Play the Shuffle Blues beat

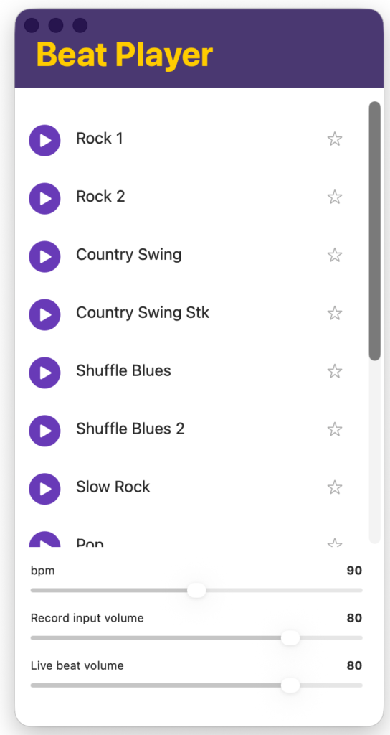(x=45, y=373)
